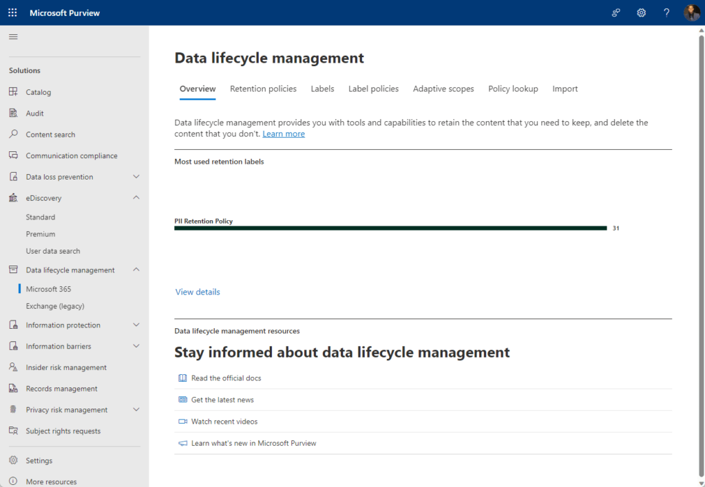Screen dimensions: 705x487
Task: Click the Catalog icon in the sidebar
Action: [x=14, y=91]
